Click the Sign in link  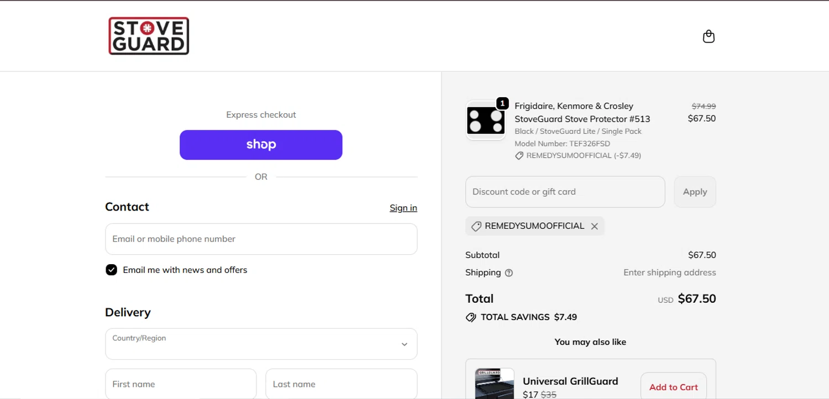[403, 208]
